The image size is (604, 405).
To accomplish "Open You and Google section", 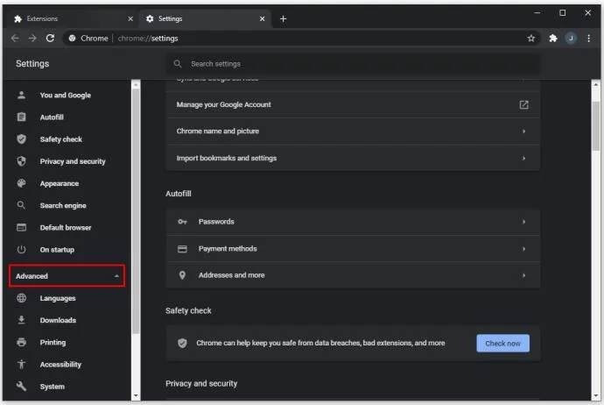I will [x=66, y=95].
